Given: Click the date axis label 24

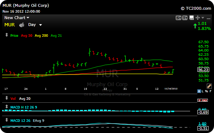Looking at the screenshot, I should (26, 89).
